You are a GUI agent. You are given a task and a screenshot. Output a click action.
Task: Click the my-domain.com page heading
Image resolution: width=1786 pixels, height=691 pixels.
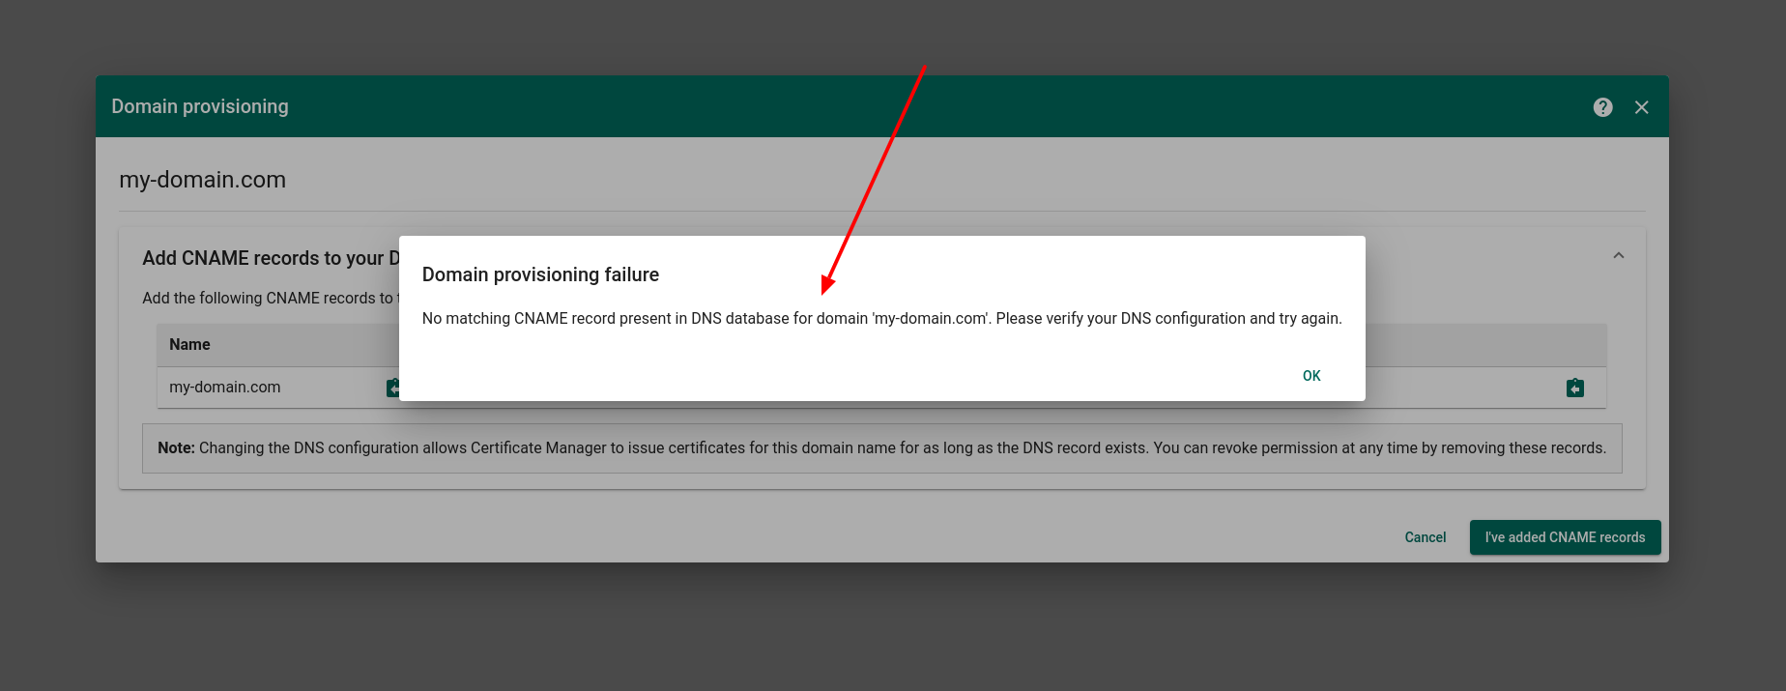coord(202,180)
